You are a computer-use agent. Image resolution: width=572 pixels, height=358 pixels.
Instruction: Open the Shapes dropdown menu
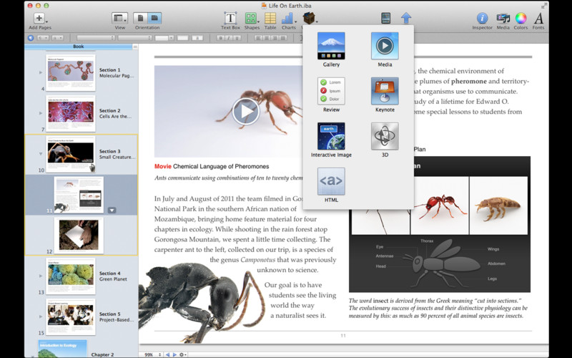coord(252,19)
